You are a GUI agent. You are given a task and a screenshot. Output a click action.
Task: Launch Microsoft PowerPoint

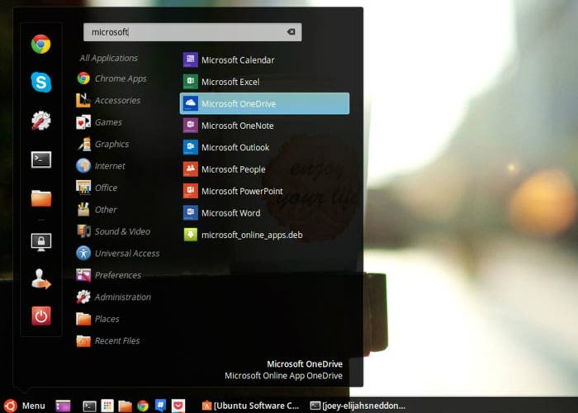(264, 191)
